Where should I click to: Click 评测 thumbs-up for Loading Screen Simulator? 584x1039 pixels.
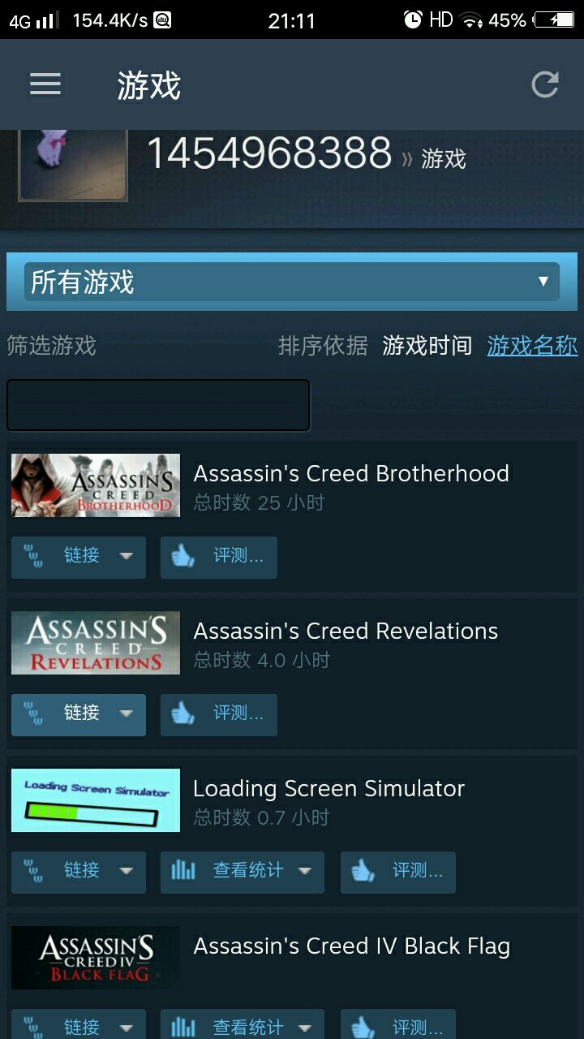coord(398,872)
